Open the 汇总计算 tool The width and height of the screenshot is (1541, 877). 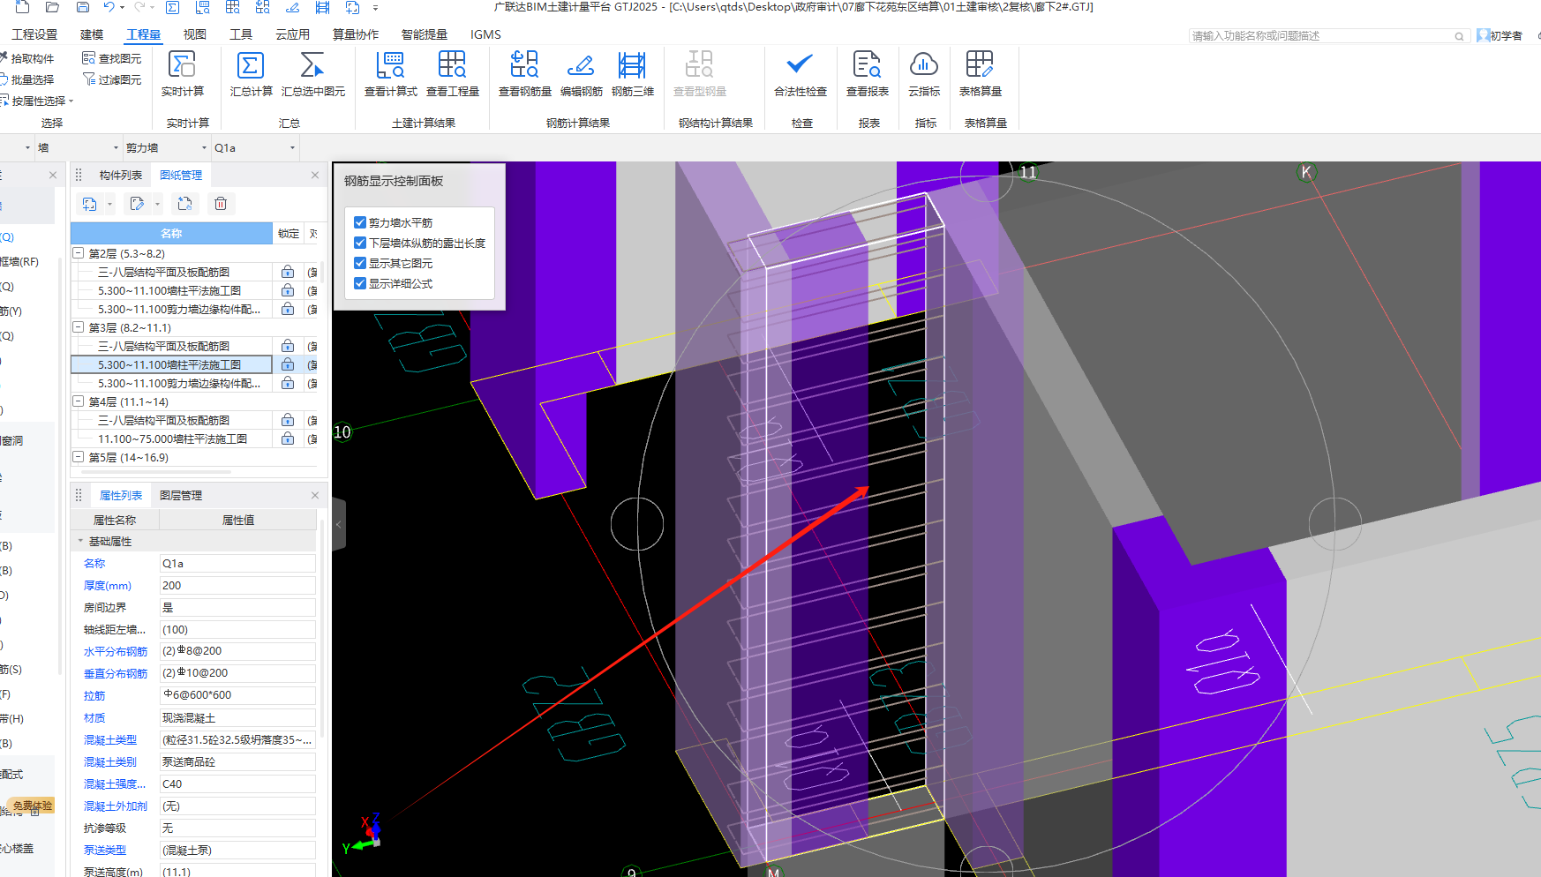point(251,73)
